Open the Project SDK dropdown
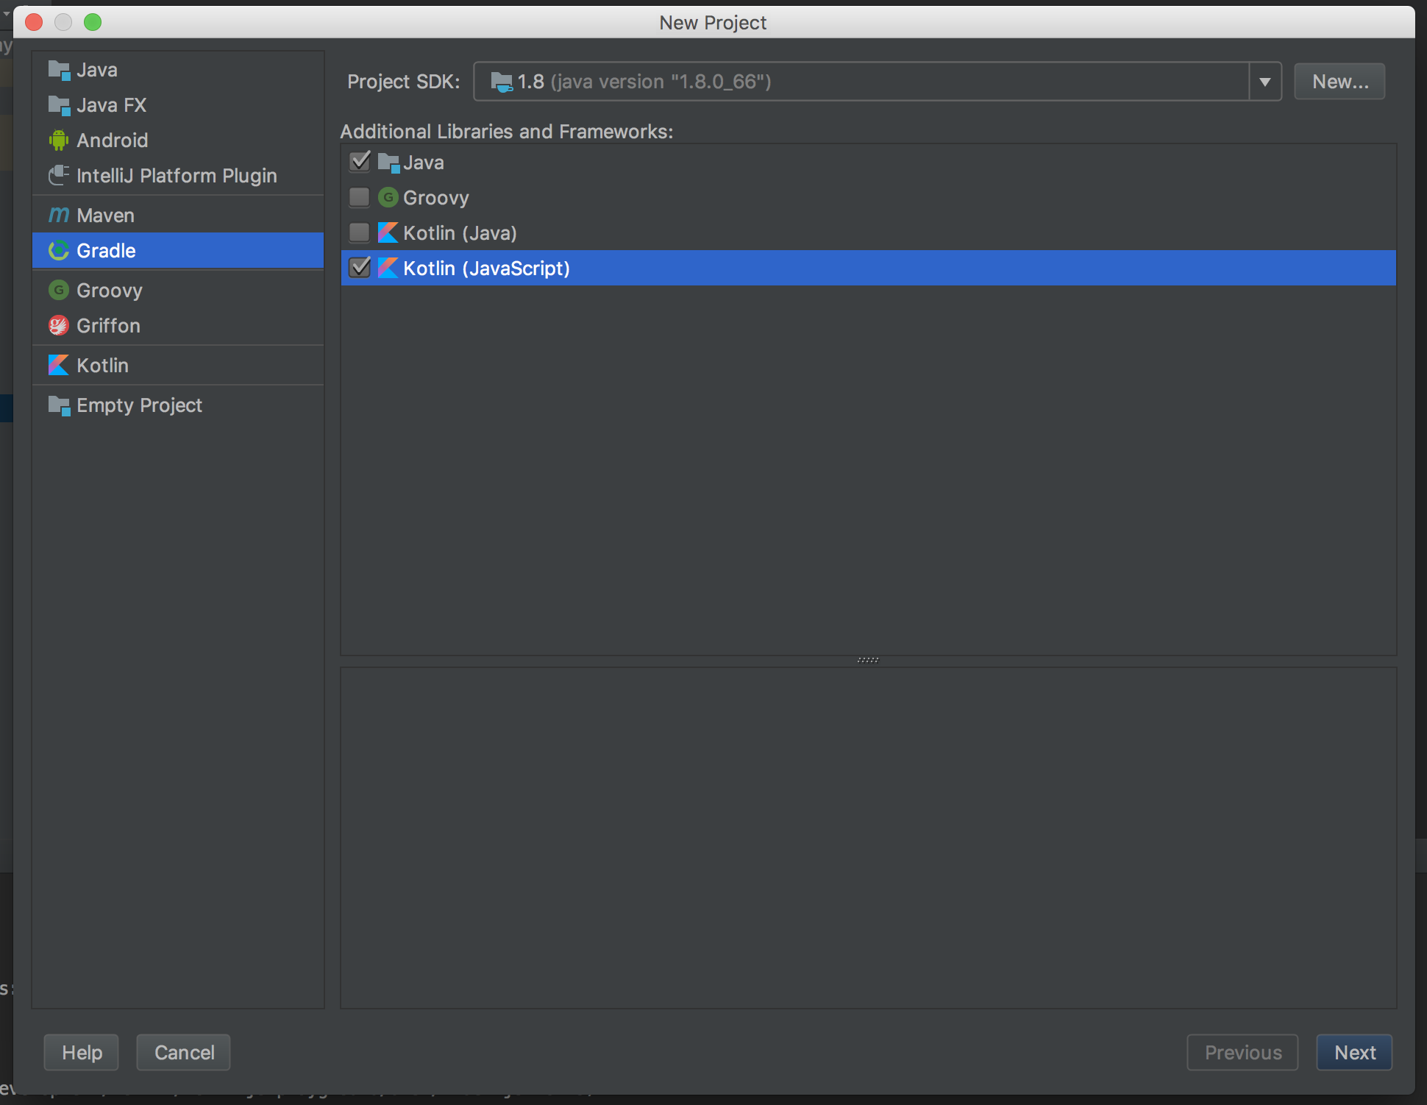Viewport: 1427px width, 1105px height. click(x=1264, y=81)
